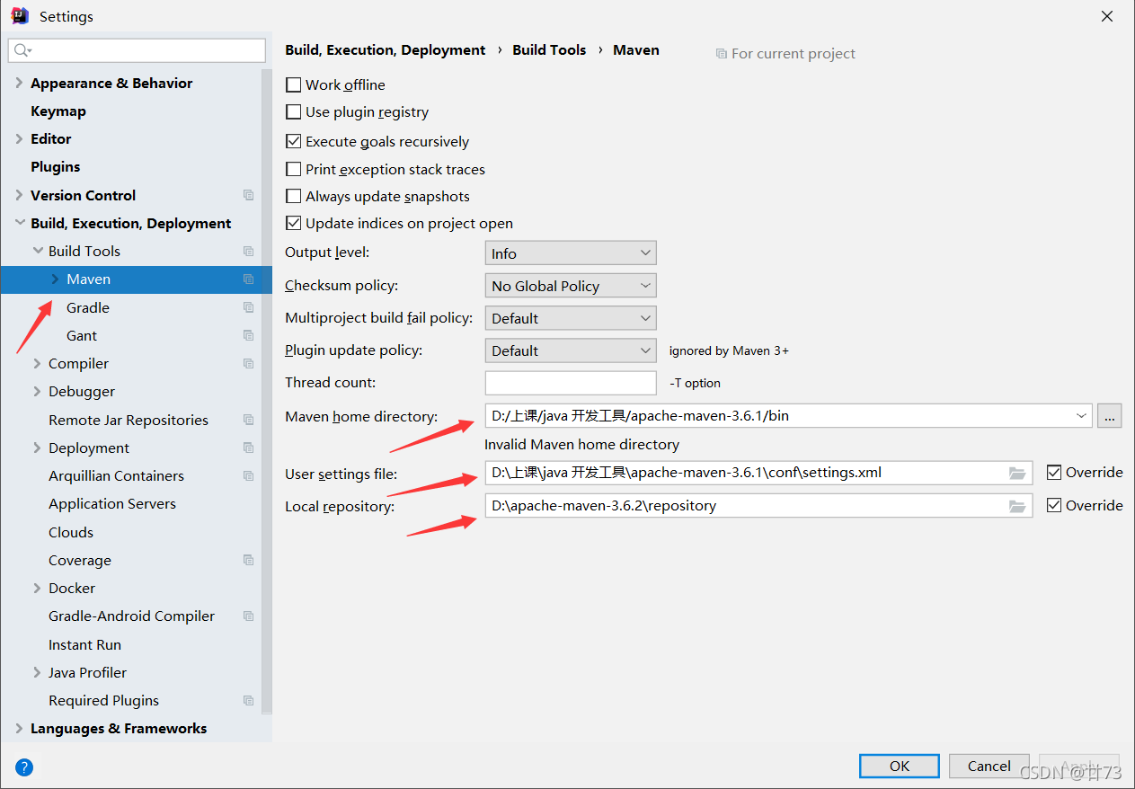Viewport: 1135px width, 789px height.
Task: Expand the Appearance & Behavior section
Action: point(19,83)
